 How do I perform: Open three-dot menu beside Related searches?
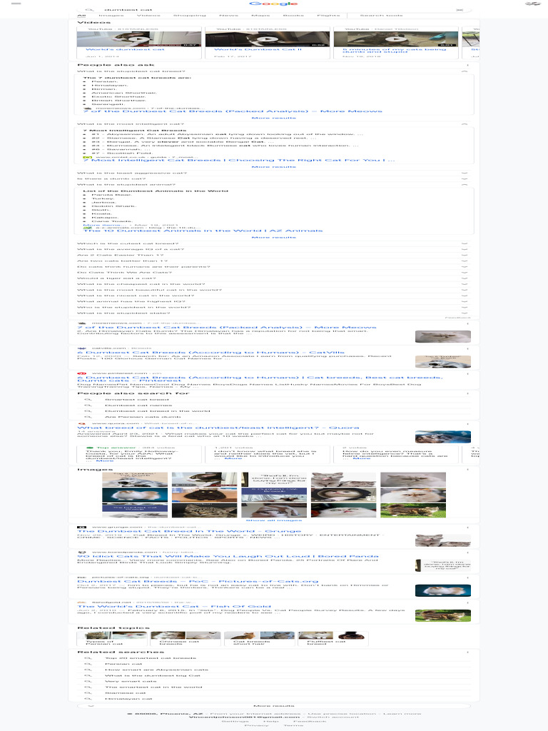[x=468, y=652]
